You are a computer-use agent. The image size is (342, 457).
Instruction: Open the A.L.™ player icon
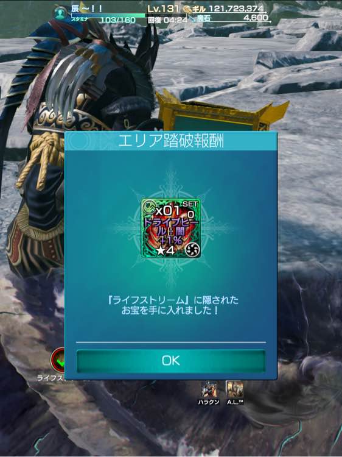(235, 389)
